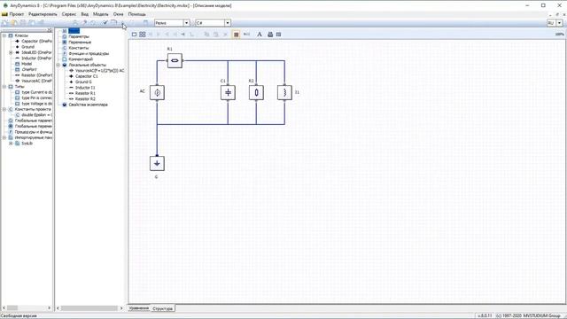Switch to the Уравнения tab
The width and height of the screenshot is (567, 319).
click(139, 308)
